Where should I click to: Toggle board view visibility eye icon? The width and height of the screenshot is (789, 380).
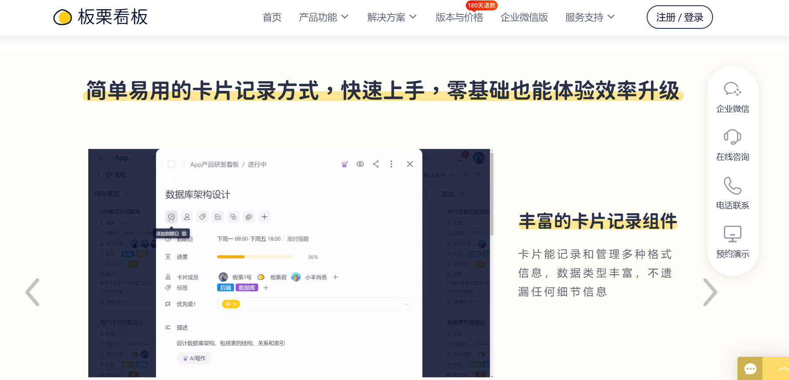click(x=465, y=175)
